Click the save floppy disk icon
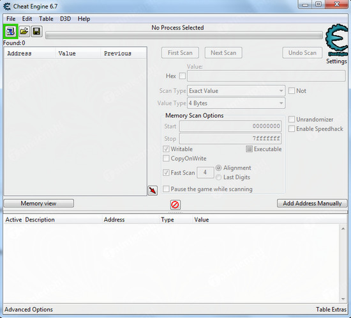351x318 pixels. [x=36, y=31]
